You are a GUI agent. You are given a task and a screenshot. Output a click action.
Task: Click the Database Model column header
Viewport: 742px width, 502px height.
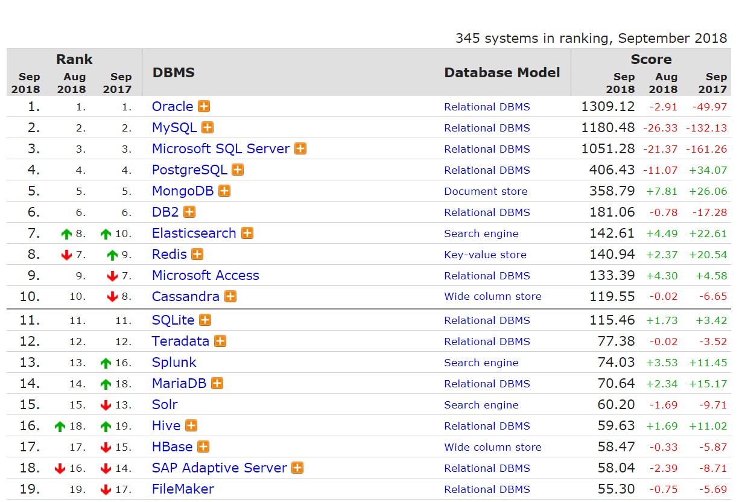coord(502,72)
